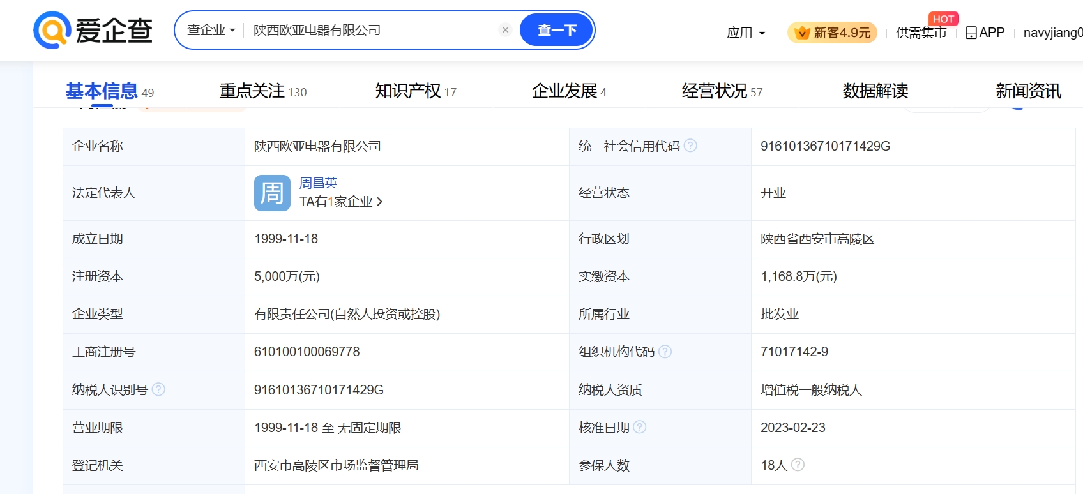This screenshot has height=494, width=1083.
Task: Click the 新客4.9元 crown promotion badge
Action: (x=832, y=33)
